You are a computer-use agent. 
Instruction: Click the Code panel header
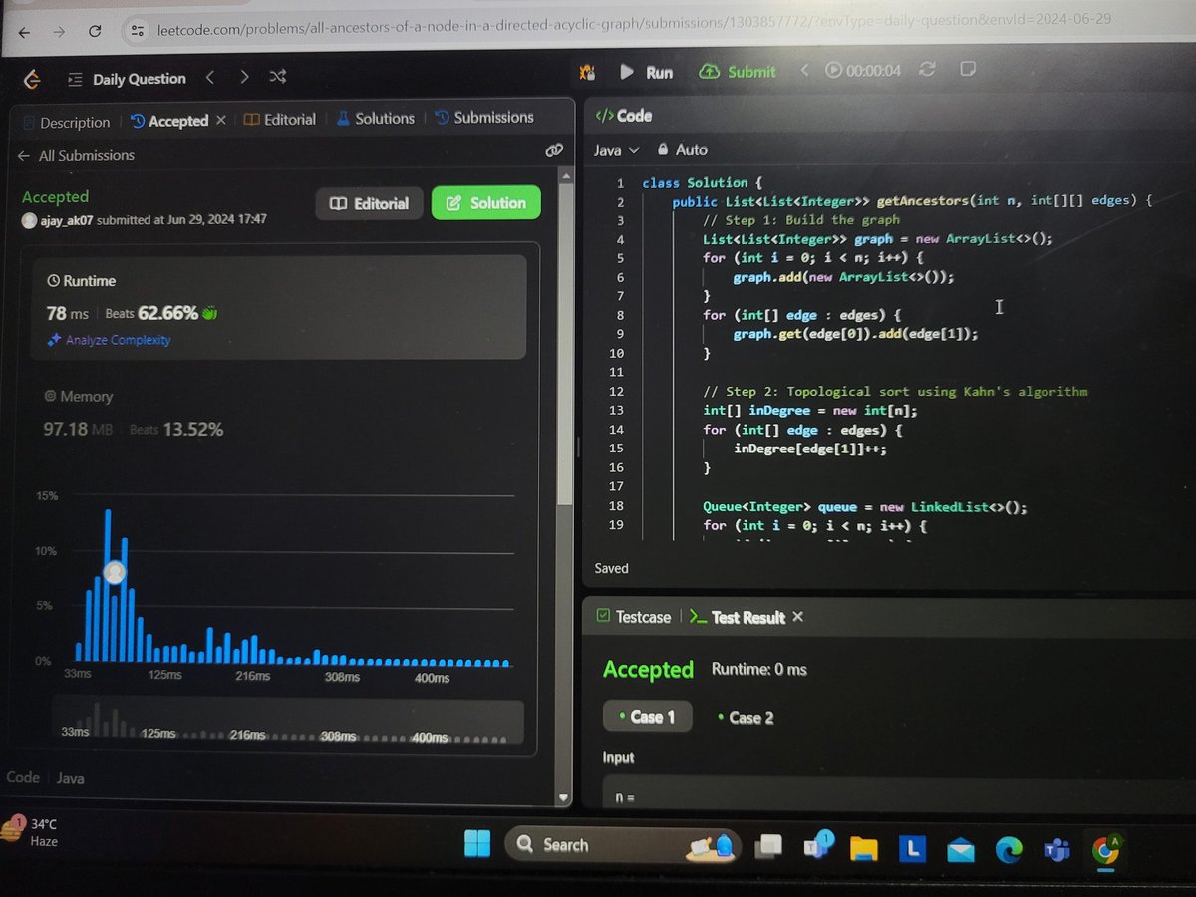(624, 116)
